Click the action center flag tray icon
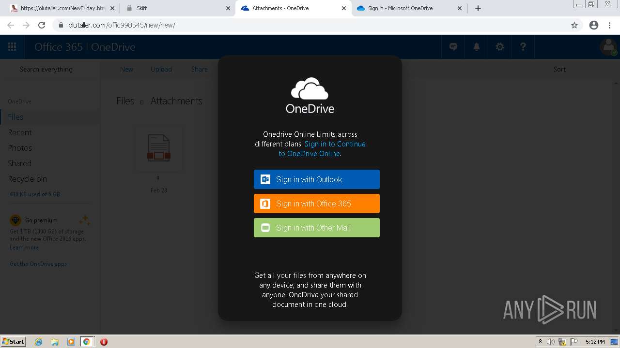 574,342
